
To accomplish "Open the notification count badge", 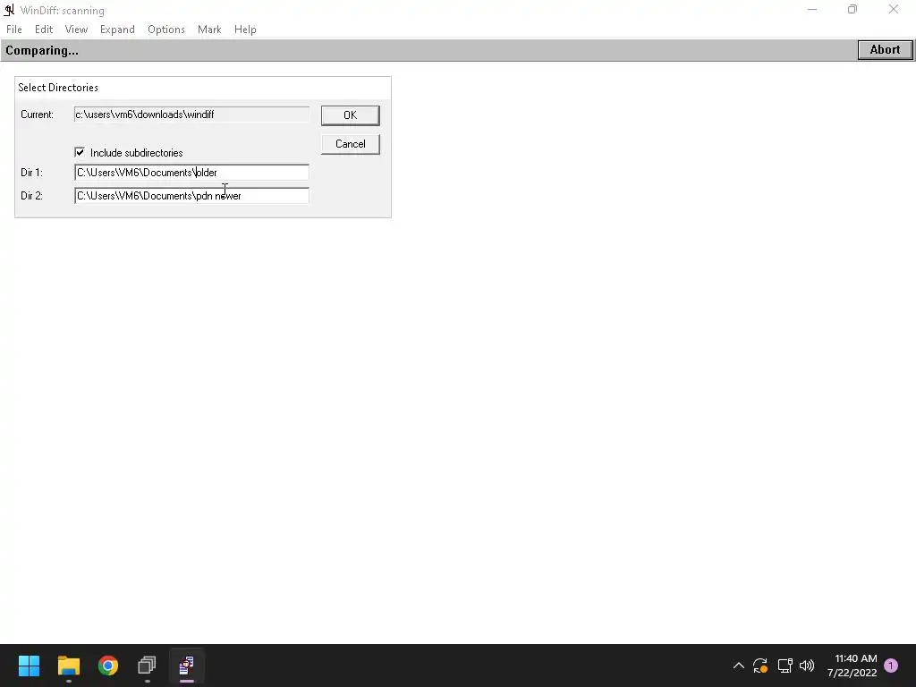I will pos(891,666).
